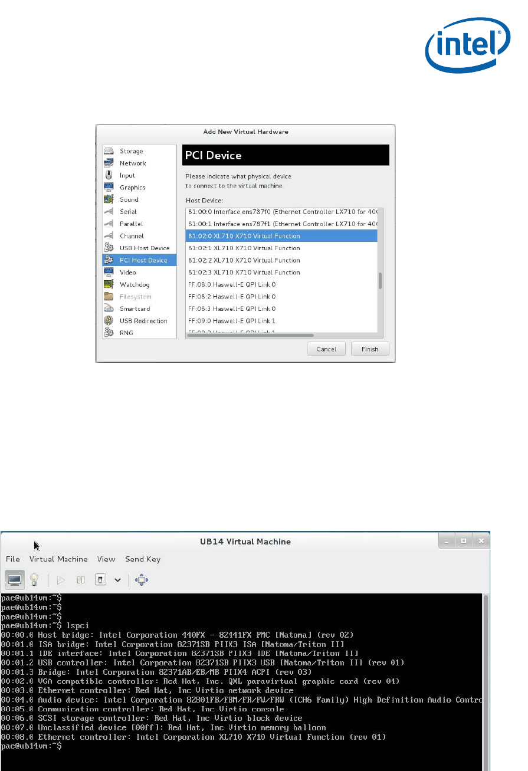The height and width of the screenshot is (771, 528).
Task: Select 81:02:2 XL710 X710 Virtual Function
Action: (x=281, y=260)
